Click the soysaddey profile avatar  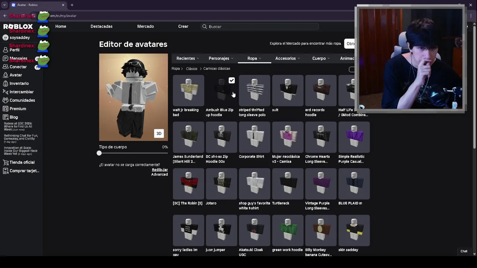5,38
